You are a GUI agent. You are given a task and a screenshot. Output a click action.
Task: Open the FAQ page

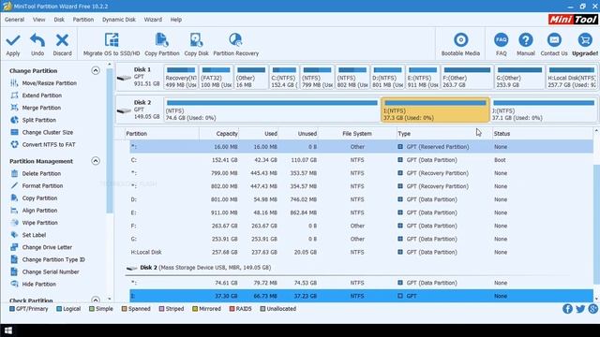point(501,44)
